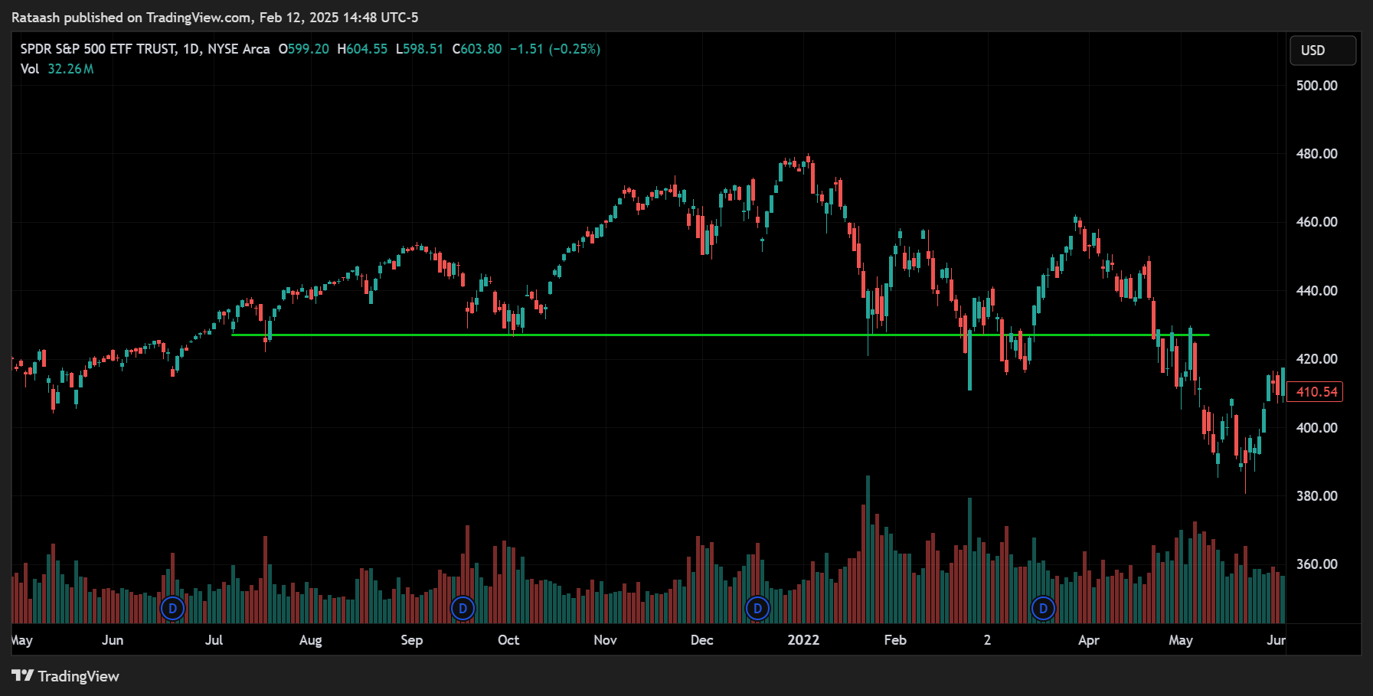
Task: Click the Dec label on time axis
Action: [701, 640]
